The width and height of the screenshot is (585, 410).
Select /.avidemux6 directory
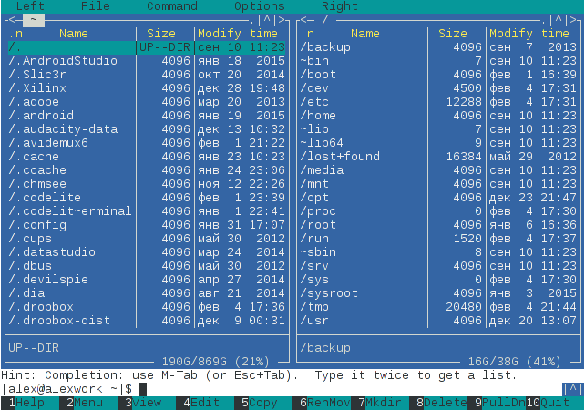pyautogui.click(x=147, y=143)
